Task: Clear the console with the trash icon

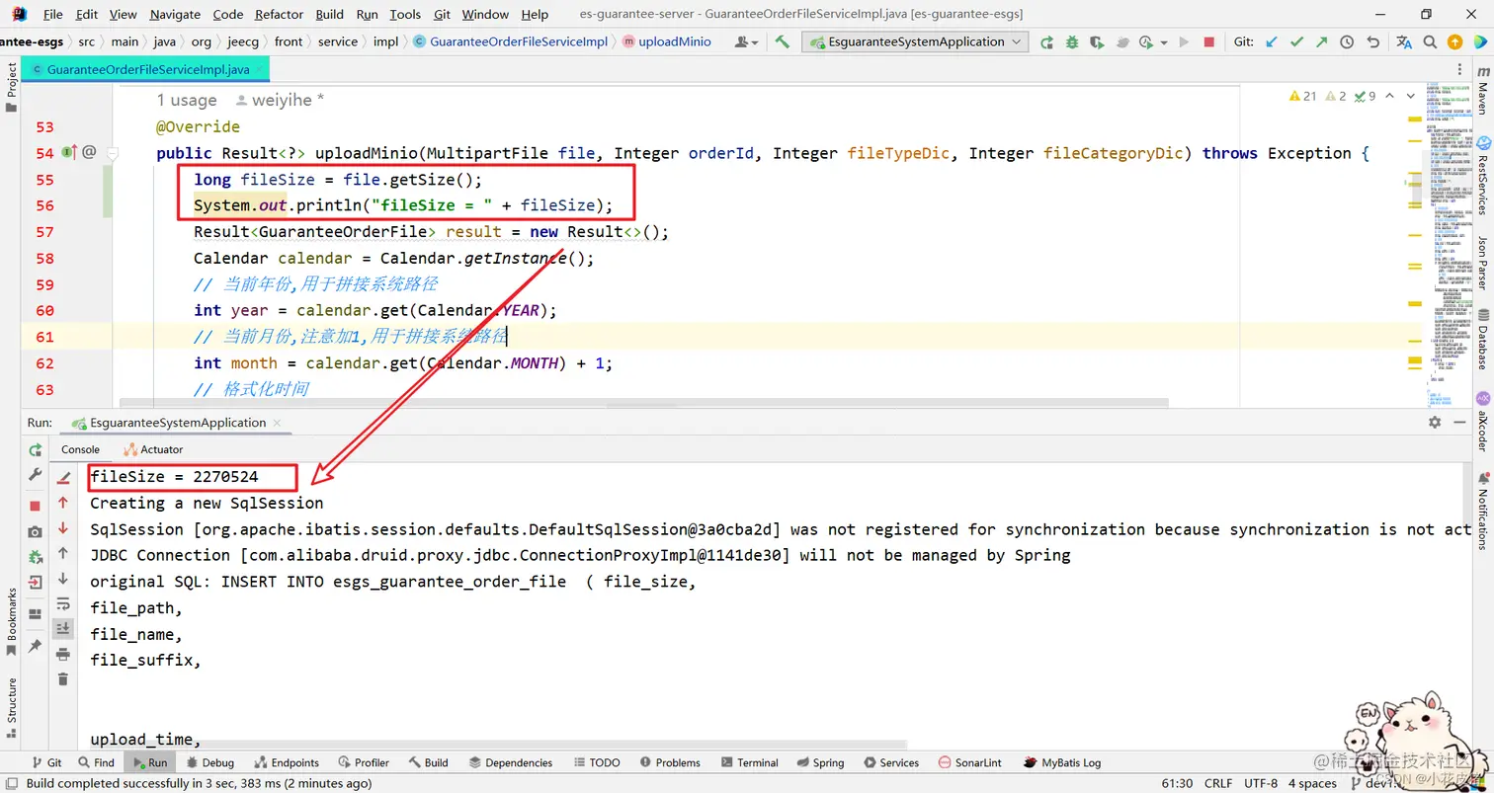Action: pos(63,679)
